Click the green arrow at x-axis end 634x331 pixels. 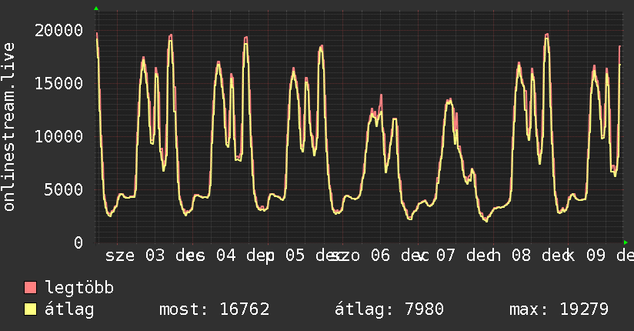pyautogui.click(x=626, y=242)
